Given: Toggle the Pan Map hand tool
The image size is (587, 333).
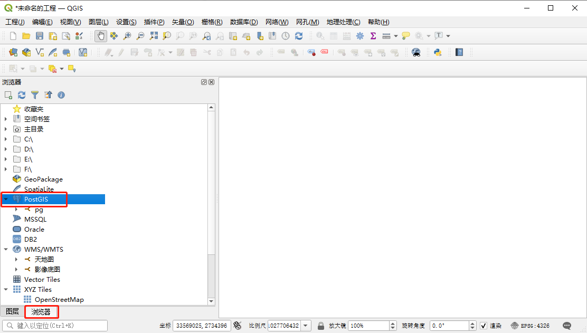Looking at the screenshot, I should [x=101, y=36].
